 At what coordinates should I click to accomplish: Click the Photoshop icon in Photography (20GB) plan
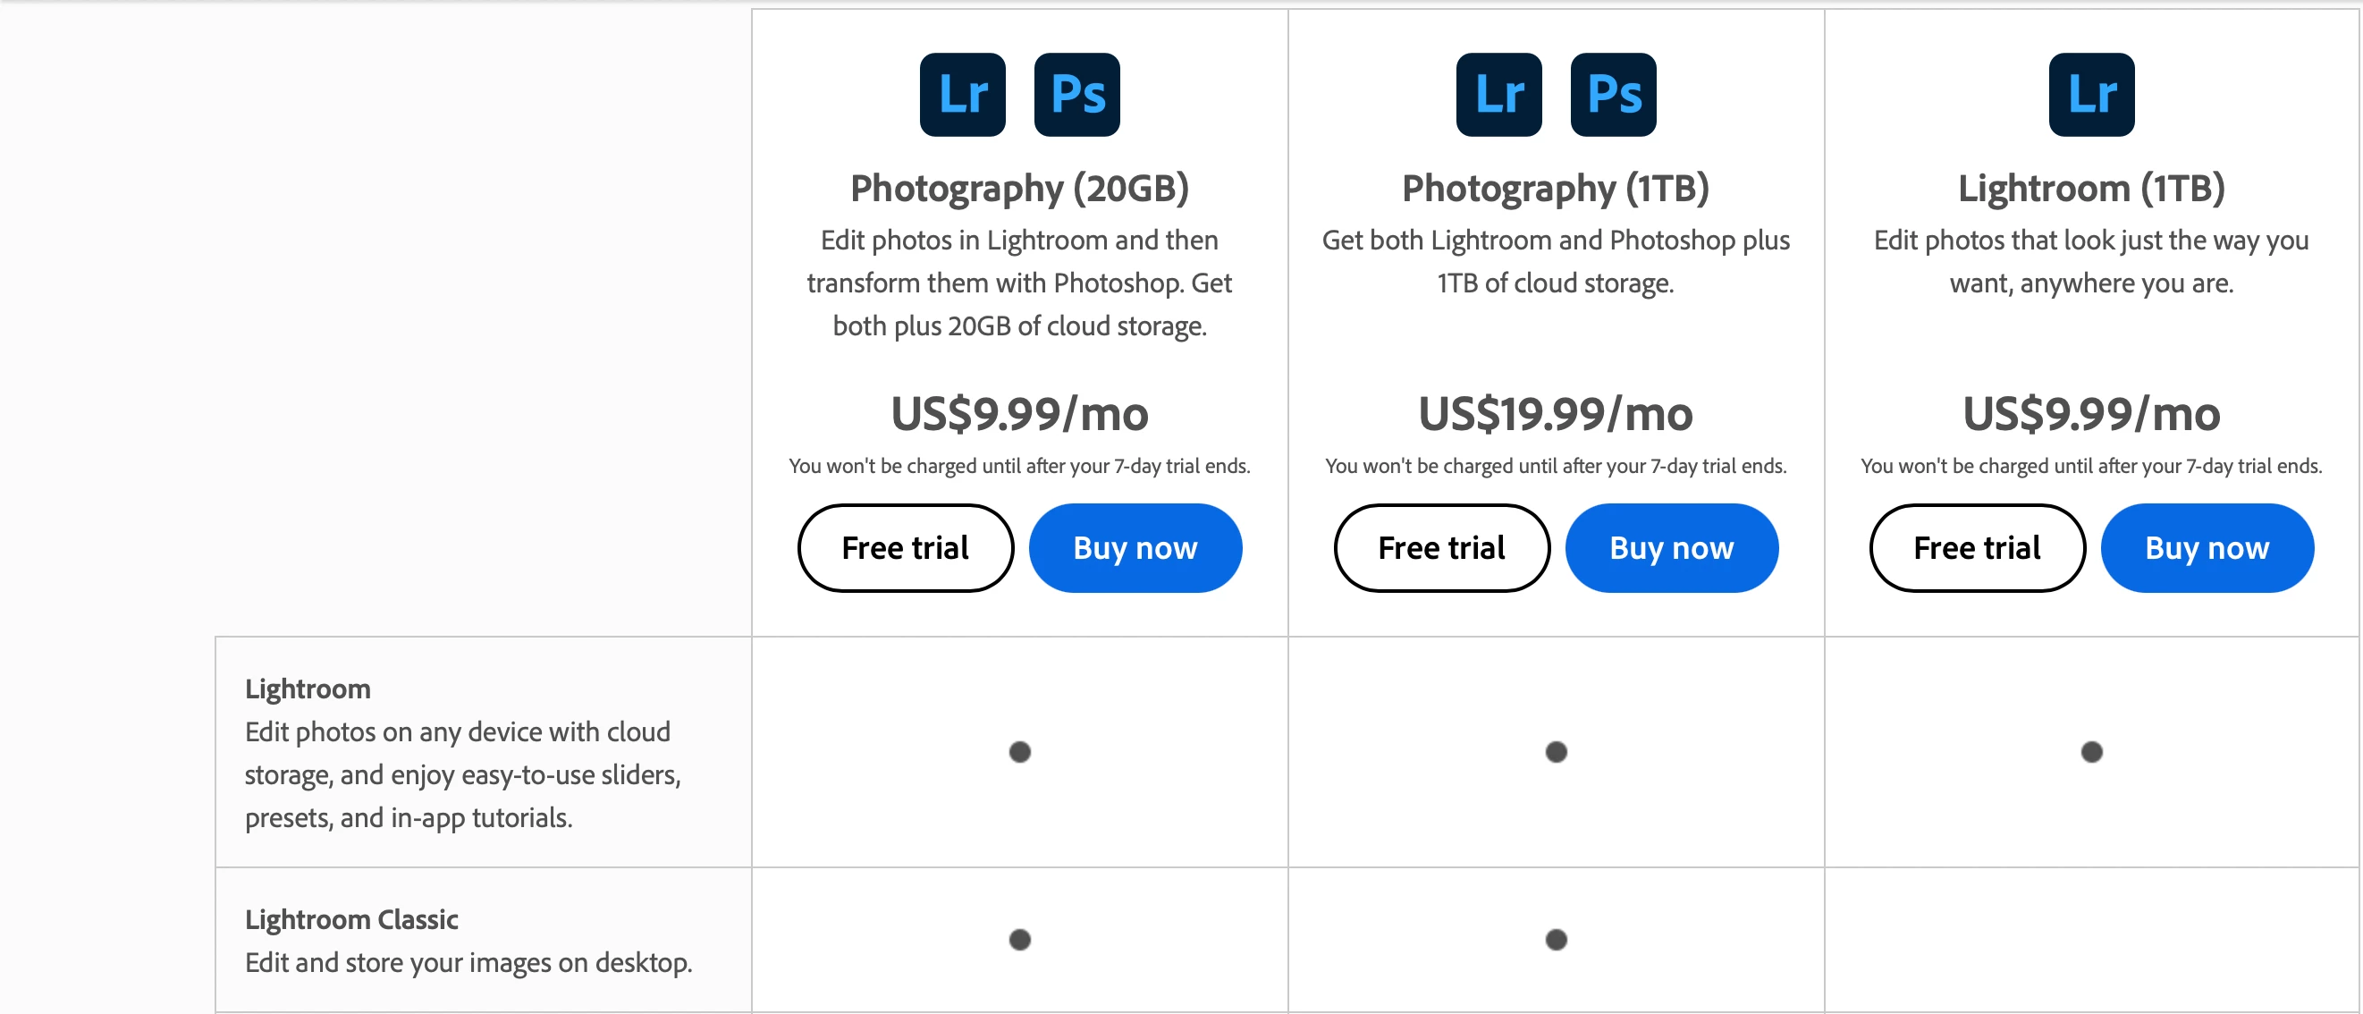[1077, 95]
